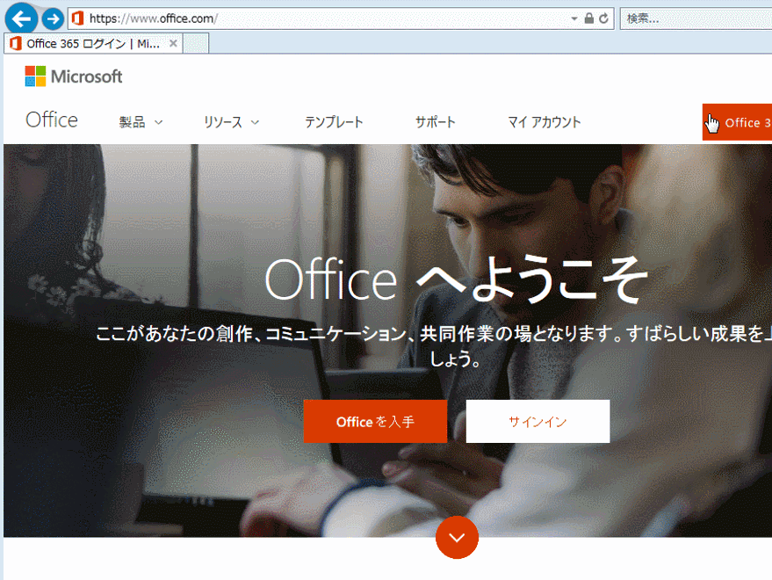Click the サインイン button

click(x=538, y=421)
